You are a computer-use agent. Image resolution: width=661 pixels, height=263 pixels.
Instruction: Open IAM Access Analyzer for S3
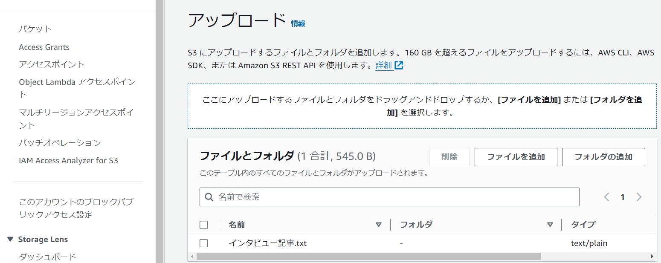pos(68,161)
